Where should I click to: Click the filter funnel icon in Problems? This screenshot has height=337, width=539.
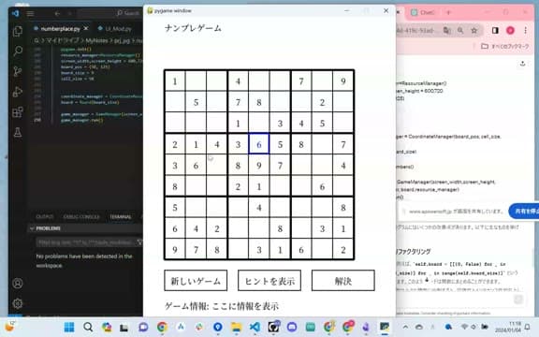[139, 242]
